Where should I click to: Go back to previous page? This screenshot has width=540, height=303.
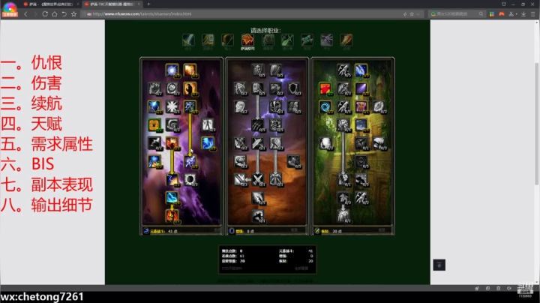(25, 13)
